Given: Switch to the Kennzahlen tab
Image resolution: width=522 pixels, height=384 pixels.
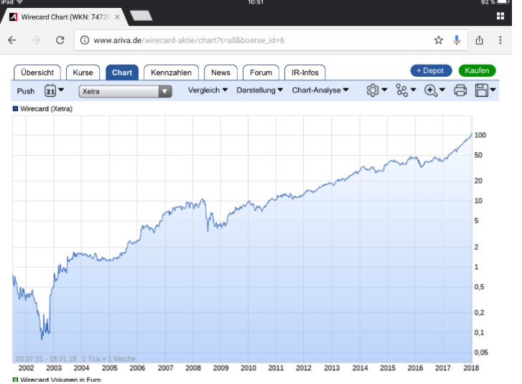Looking at the screenshot, I should 171,72.
